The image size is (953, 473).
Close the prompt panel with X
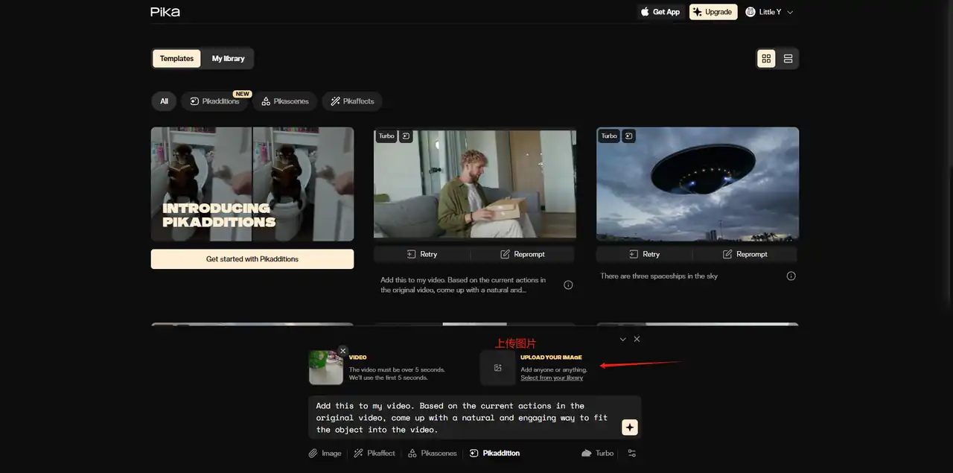click(637, 339)
